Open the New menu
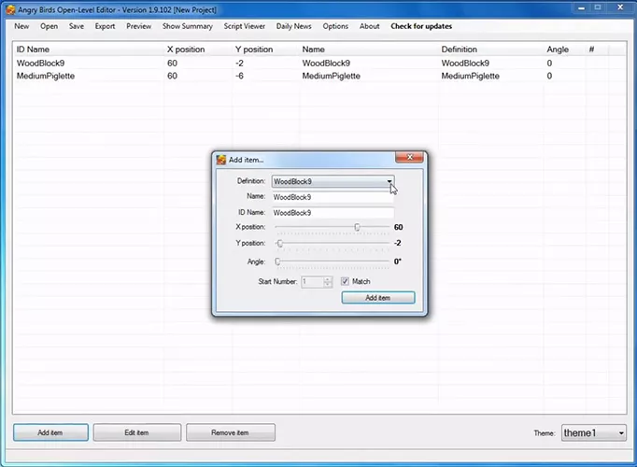The image size is (637, 467). (x=21, y=26)
